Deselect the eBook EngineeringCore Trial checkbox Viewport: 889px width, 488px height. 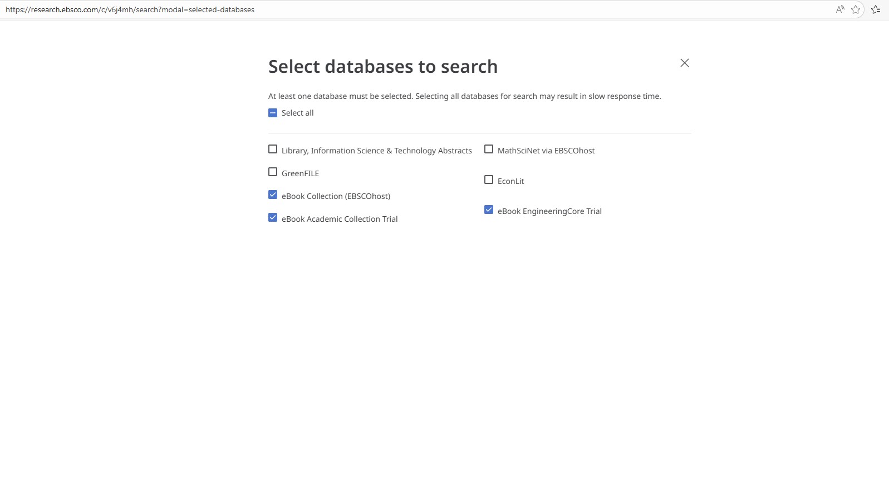click(489, 210)
